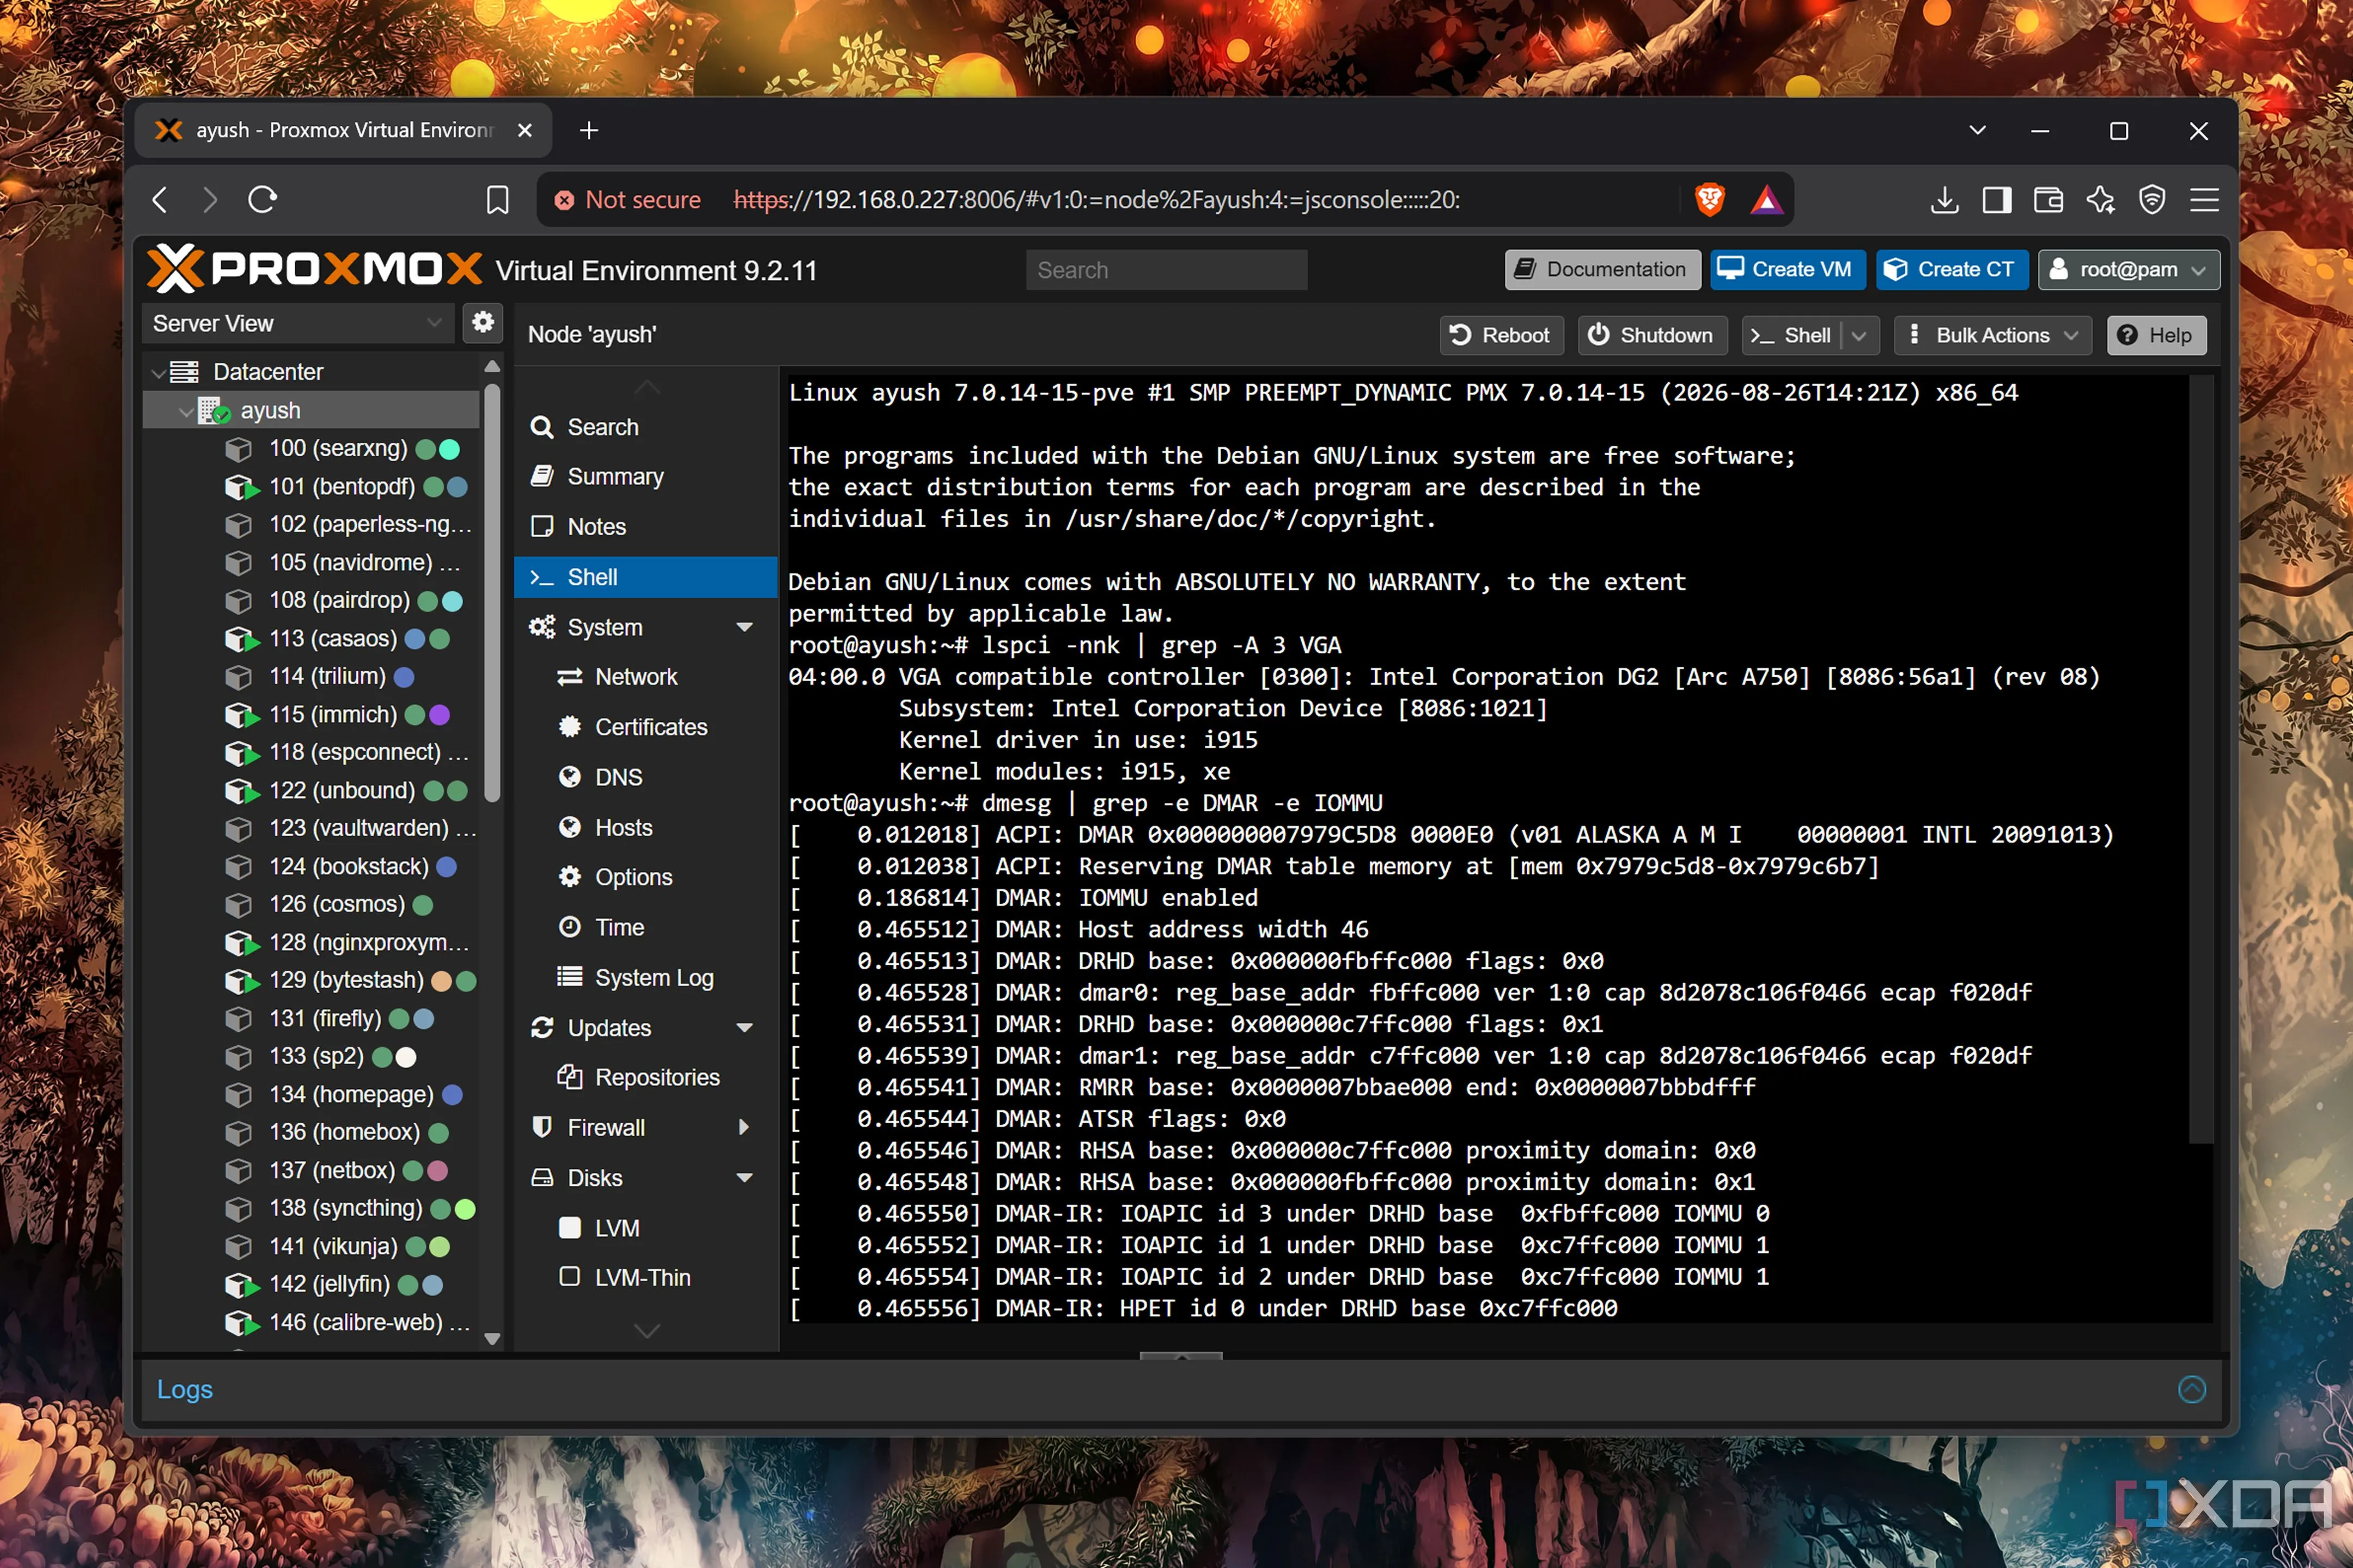The image size is (2353, 1568).
Task: Click the Proxmox logo
Action: coord(315,269)
